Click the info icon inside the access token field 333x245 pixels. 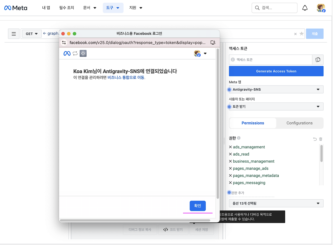point(233,60)
